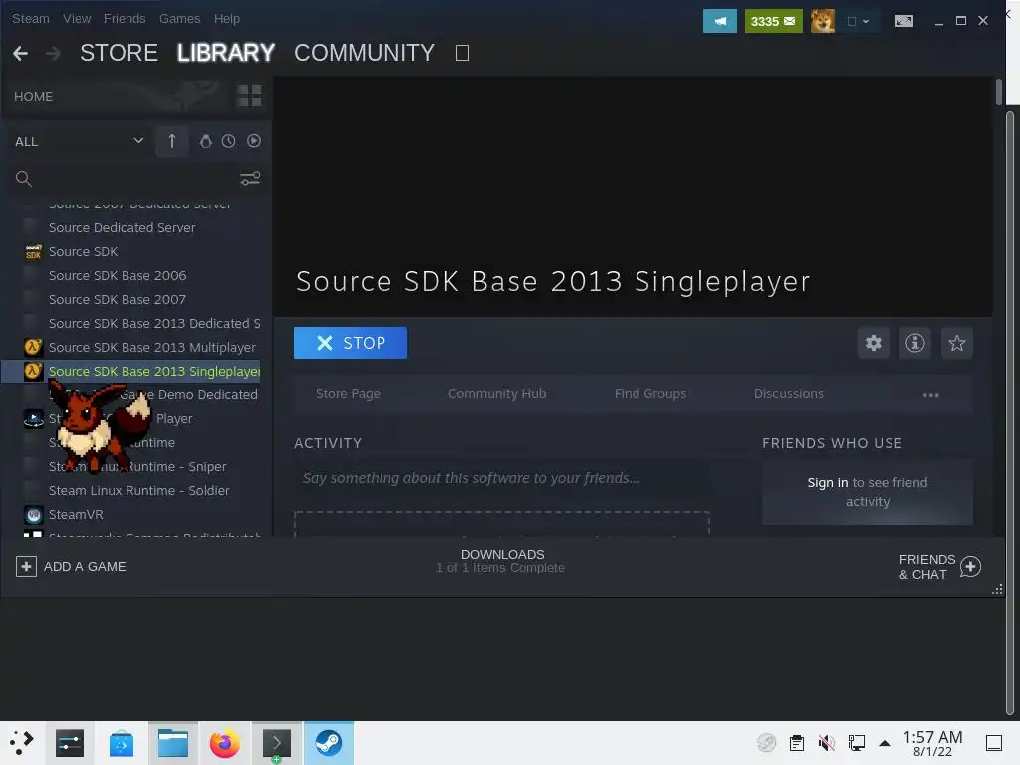Toggle the Linux penguin filter
1020x765 pixels.
[x=205, y=141]
